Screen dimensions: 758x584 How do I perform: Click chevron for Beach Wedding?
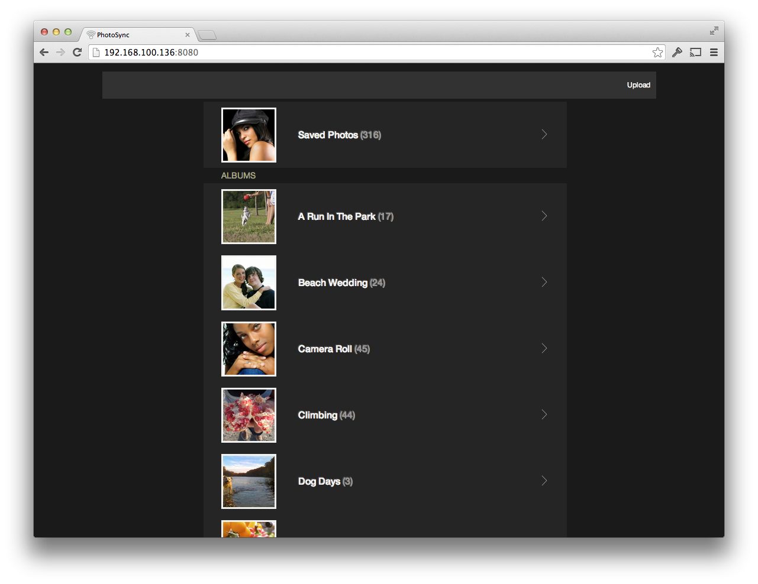tap(544, 283)
